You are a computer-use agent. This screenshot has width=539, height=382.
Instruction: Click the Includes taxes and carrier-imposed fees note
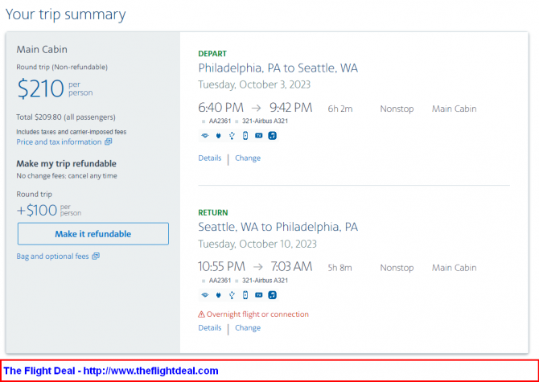pos(72,132)
